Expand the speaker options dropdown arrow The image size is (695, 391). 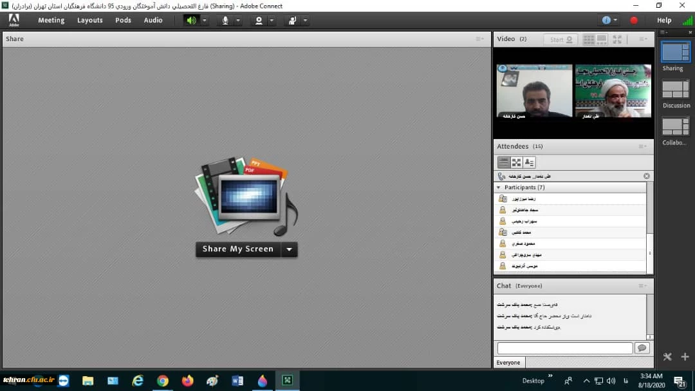[x=205, y=20]
